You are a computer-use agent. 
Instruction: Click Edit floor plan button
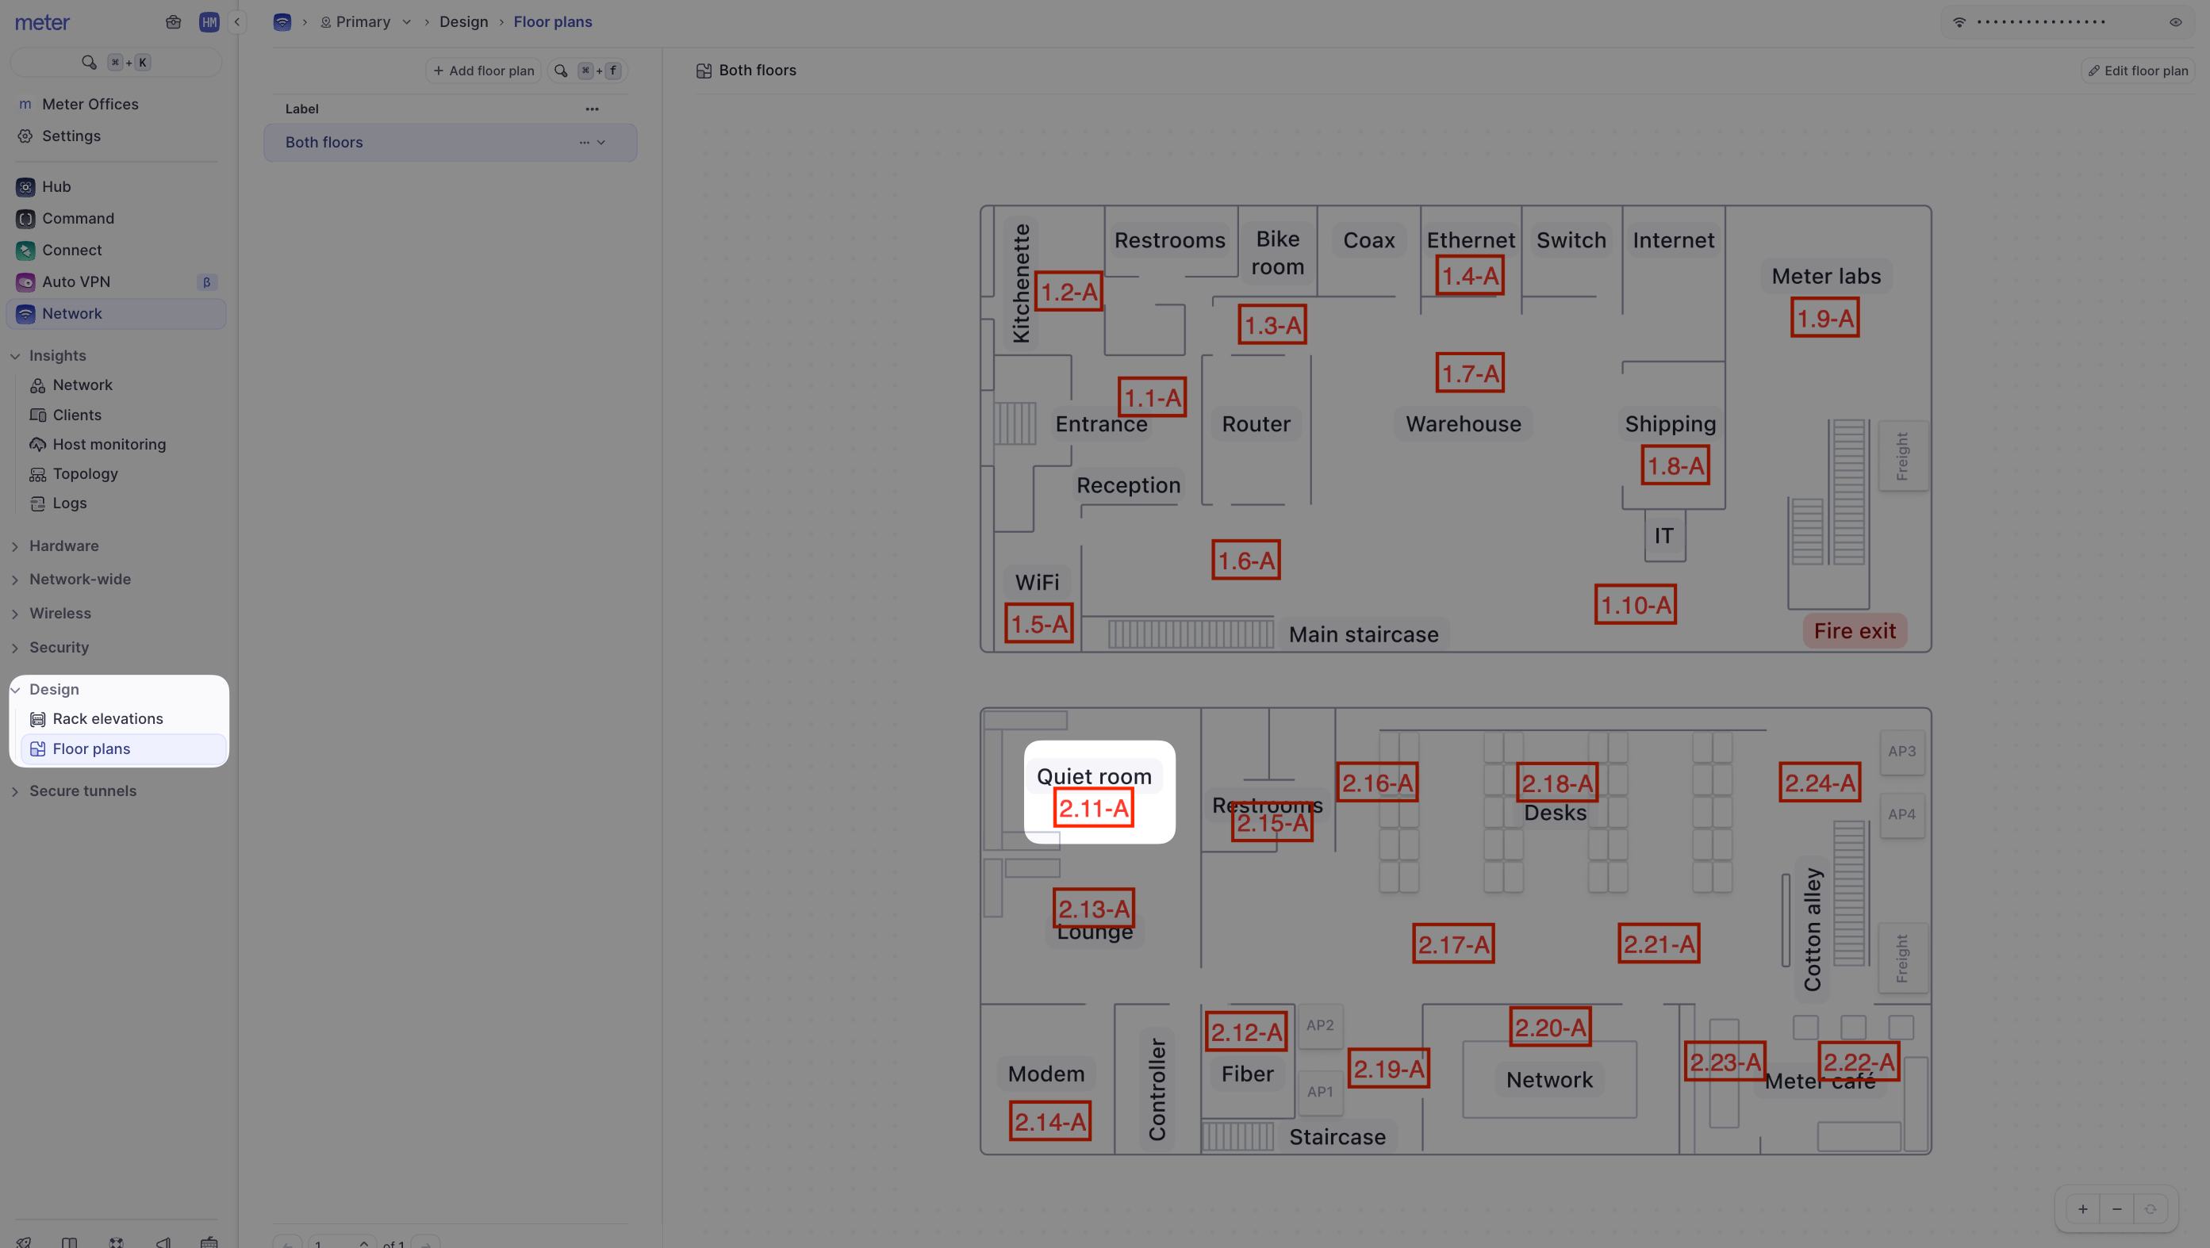(2138, 71)
